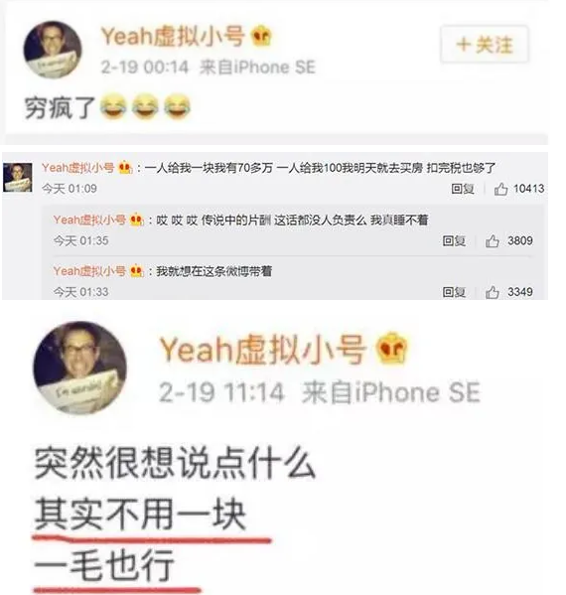Image resolution: width=566 pixels, height=595 pixels.
Task: Like the comment with 3349 likes
Action: click(x=493, y=292)
